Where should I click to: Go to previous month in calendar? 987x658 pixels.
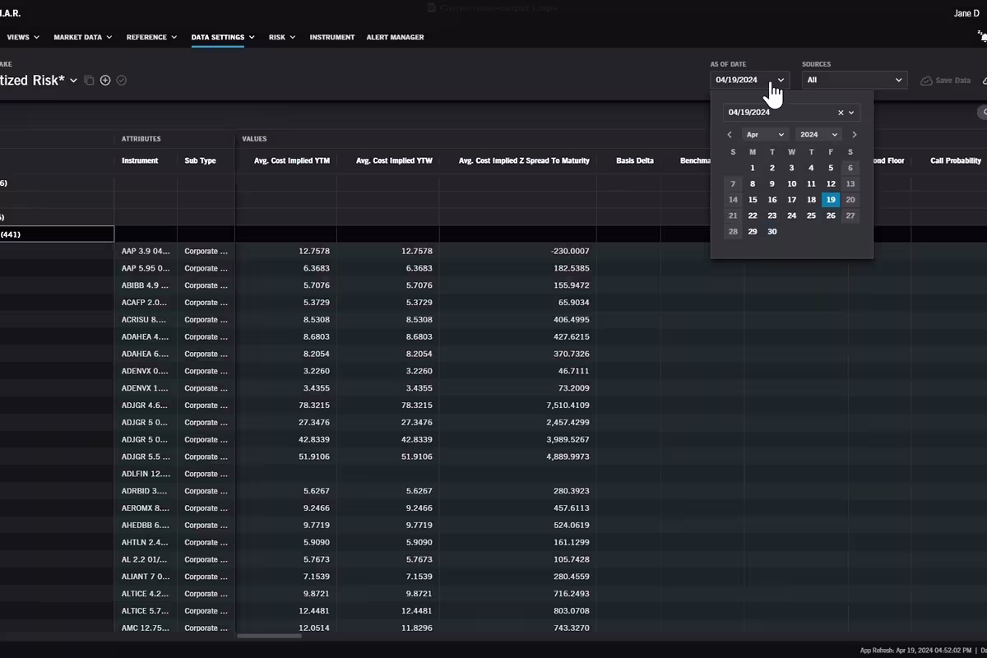point(730,135)
